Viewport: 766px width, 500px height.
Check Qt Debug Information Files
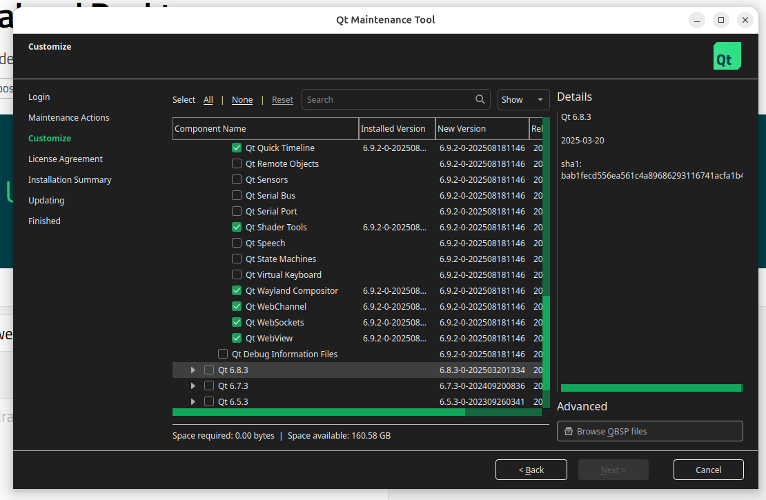pyautogui.click(x=223, y=354)
